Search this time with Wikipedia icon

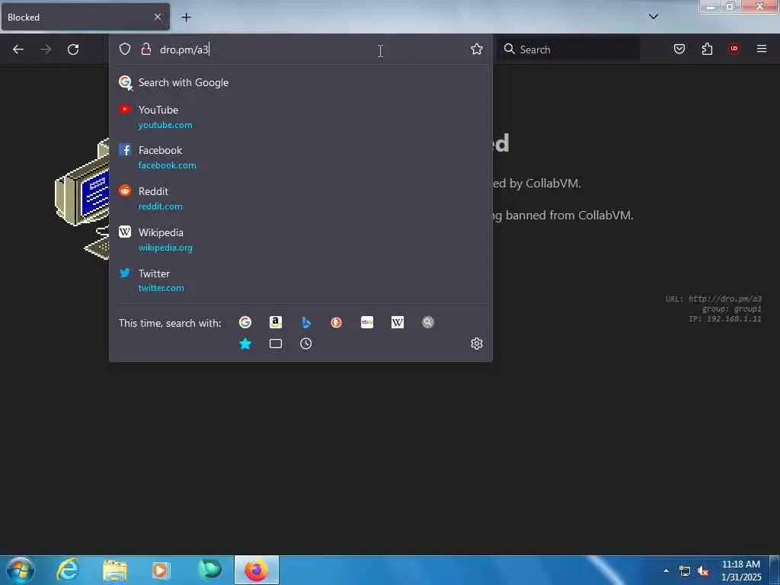[398, 322]
